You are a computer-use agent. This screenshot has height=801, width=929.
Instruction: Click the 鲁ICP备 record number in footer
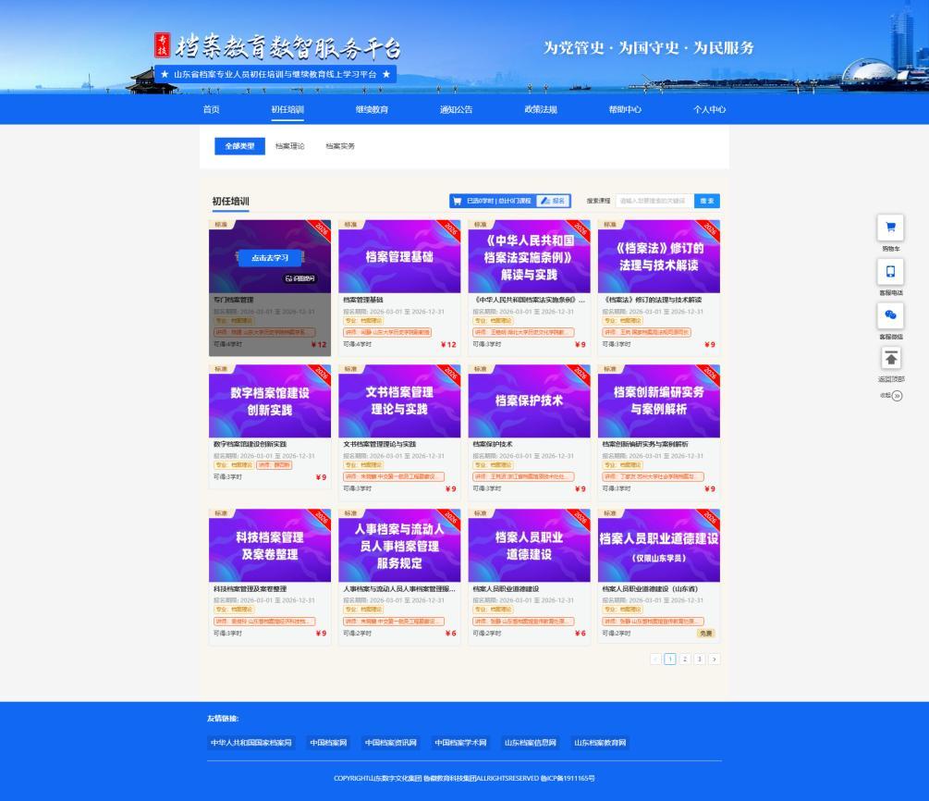tap(568, 779)
